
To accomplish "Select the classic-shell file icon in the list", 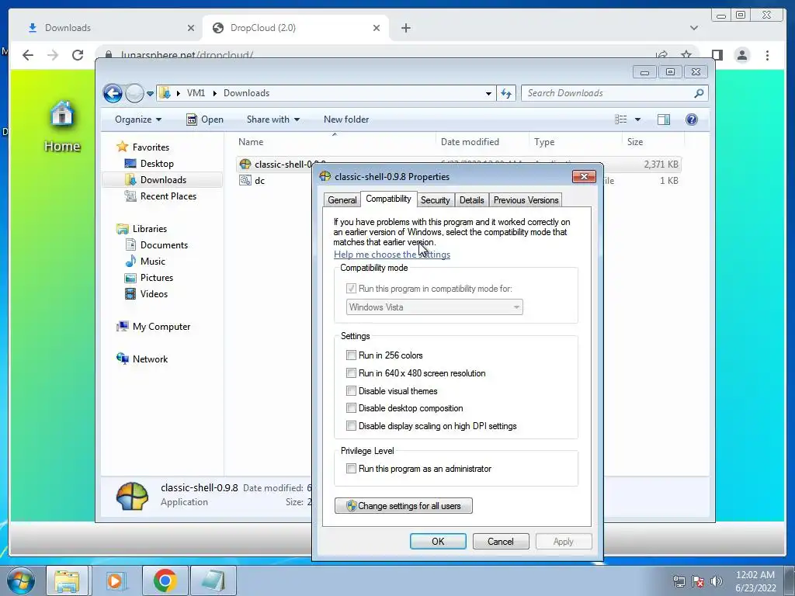I will 245,165.
